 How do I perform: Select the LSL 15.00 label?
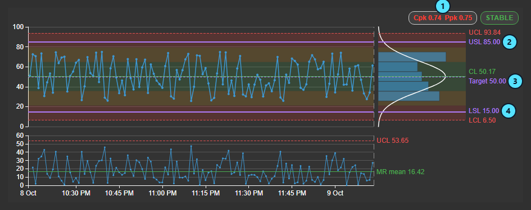tap(484, 111)
